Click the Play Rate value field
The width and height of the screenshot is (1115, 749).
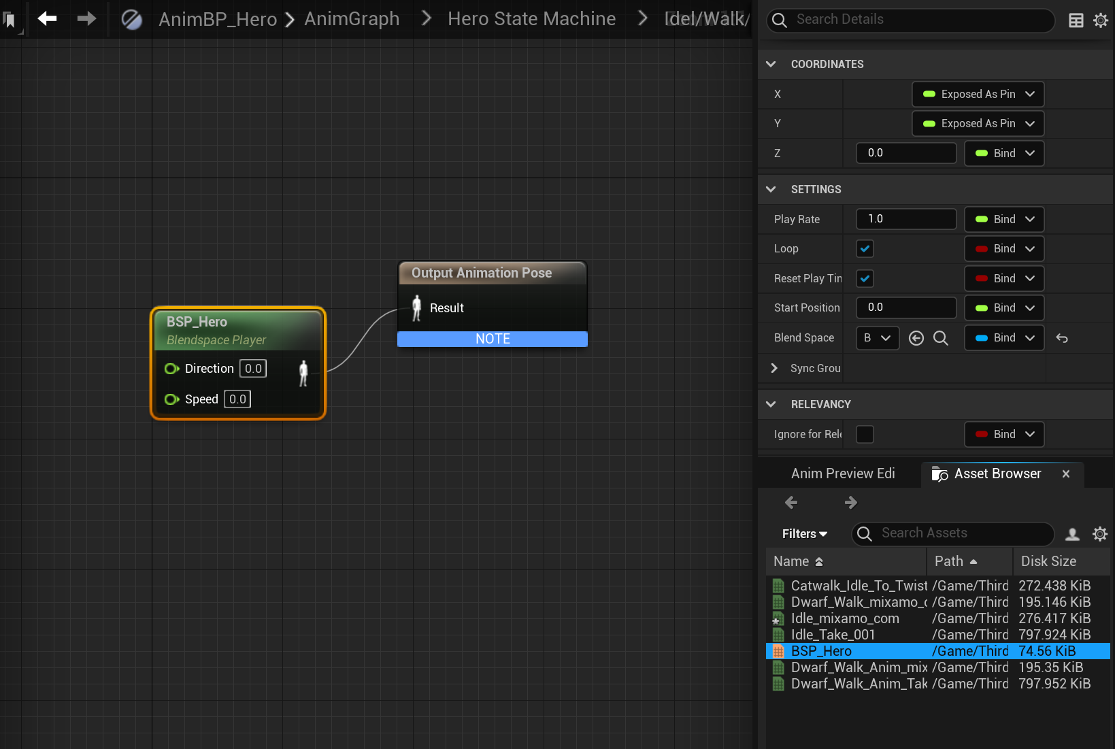[905, 219]
